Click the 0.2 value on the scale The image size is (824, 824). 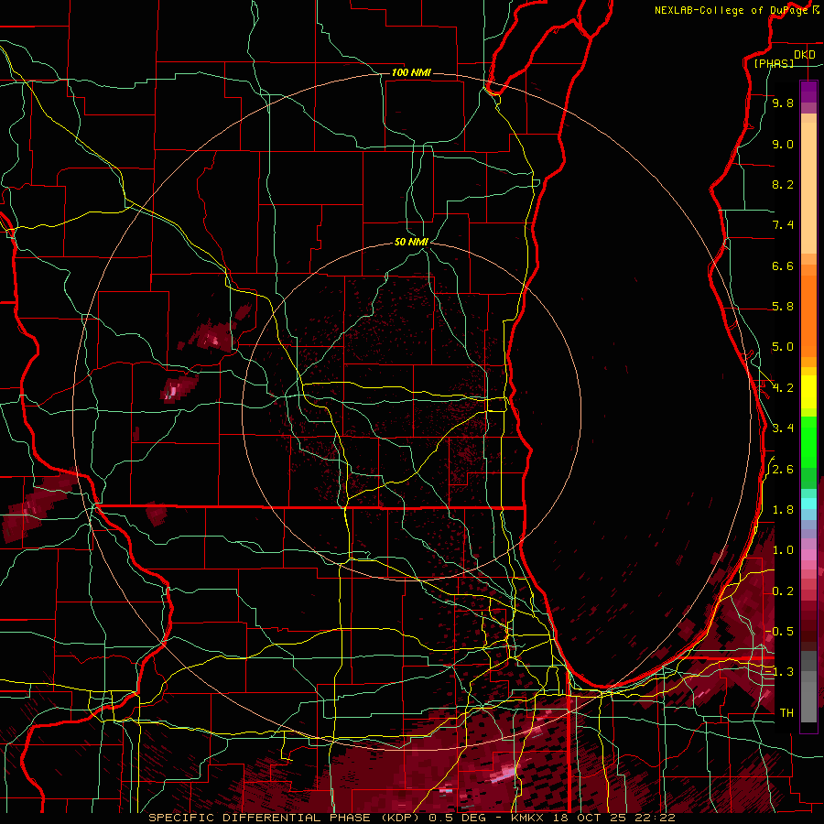[x=783, y=591]
